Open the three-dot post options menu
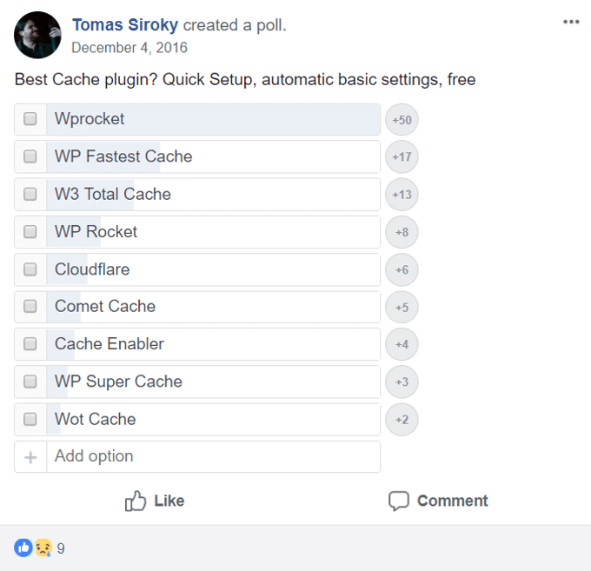Viewport: 591px width, 571px height. 571,22
